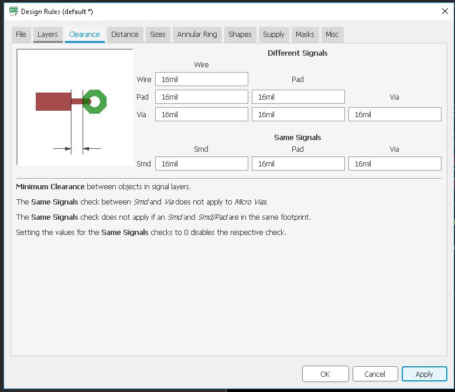Go to the Shapes tab

coord(240,35)
